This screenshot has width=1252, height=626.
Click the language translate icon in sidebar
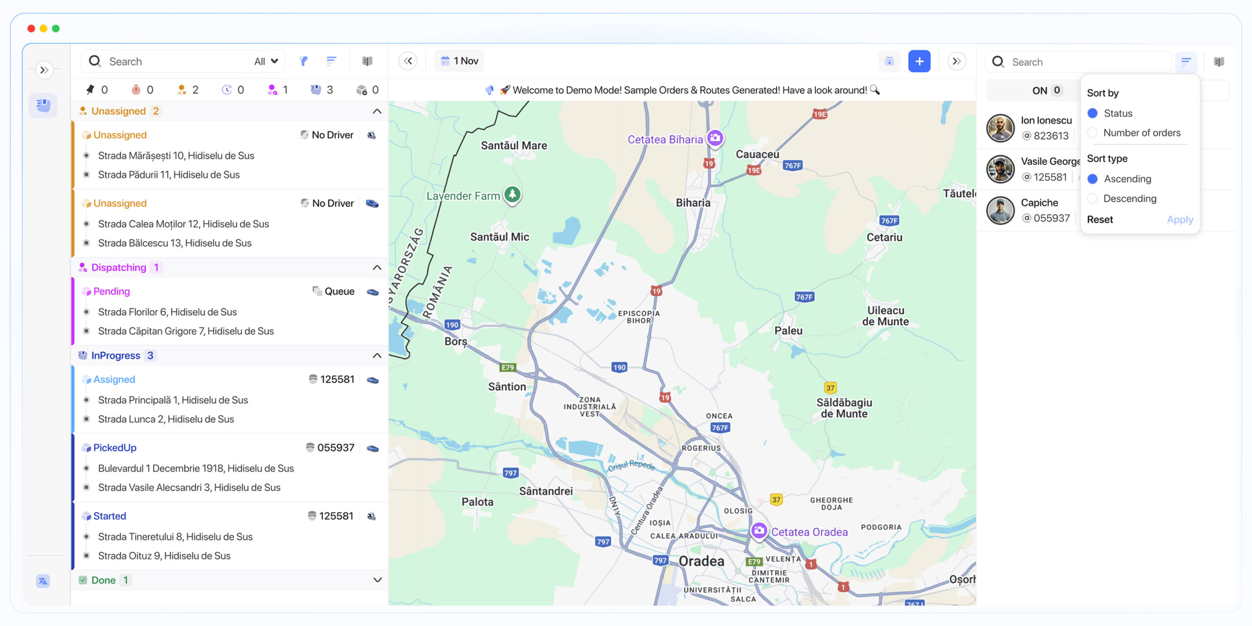click(x=43, y=581)
